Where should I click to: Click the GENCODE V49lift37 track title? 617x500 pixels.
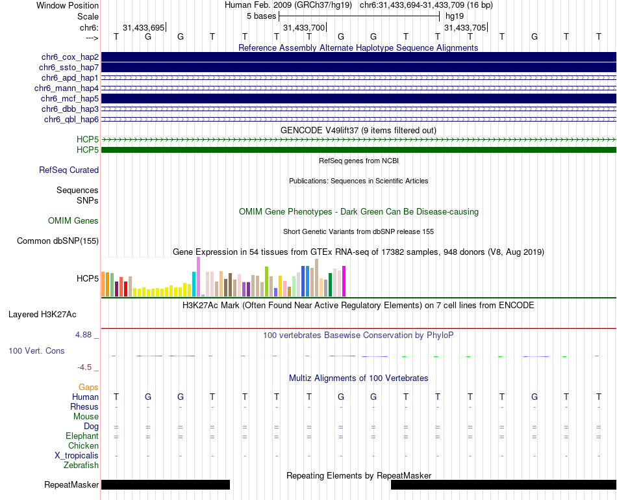pyautogui.click(x=358, y=131)
